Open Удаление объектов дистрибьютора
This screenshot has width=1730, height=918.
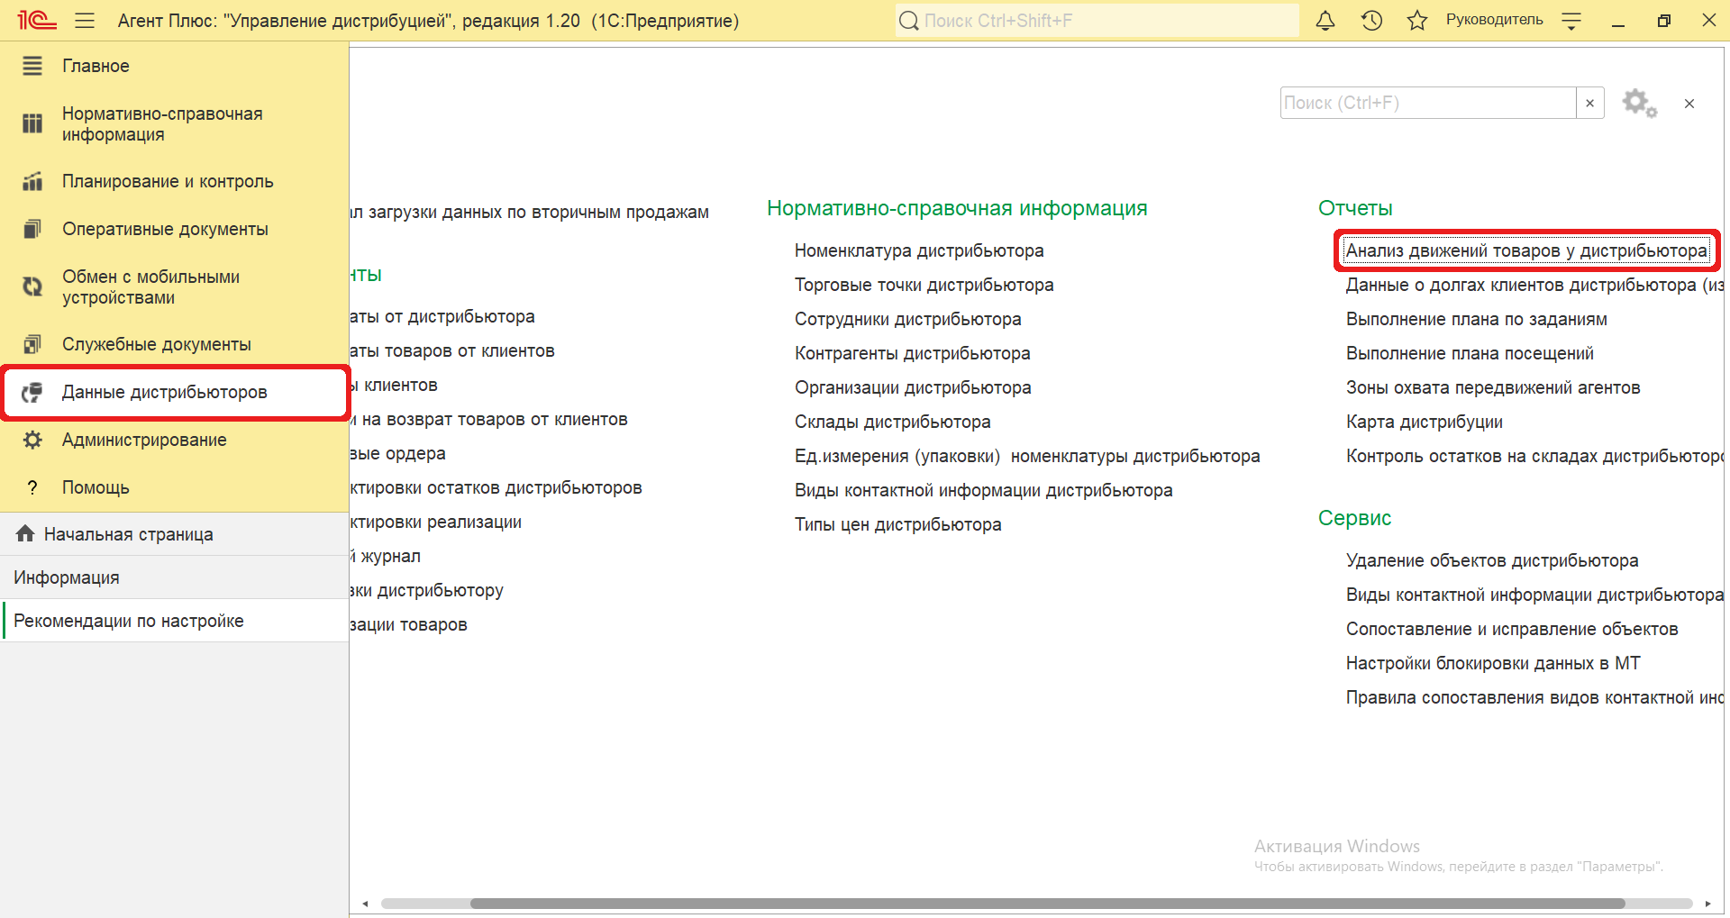(x=1492, y=560)
